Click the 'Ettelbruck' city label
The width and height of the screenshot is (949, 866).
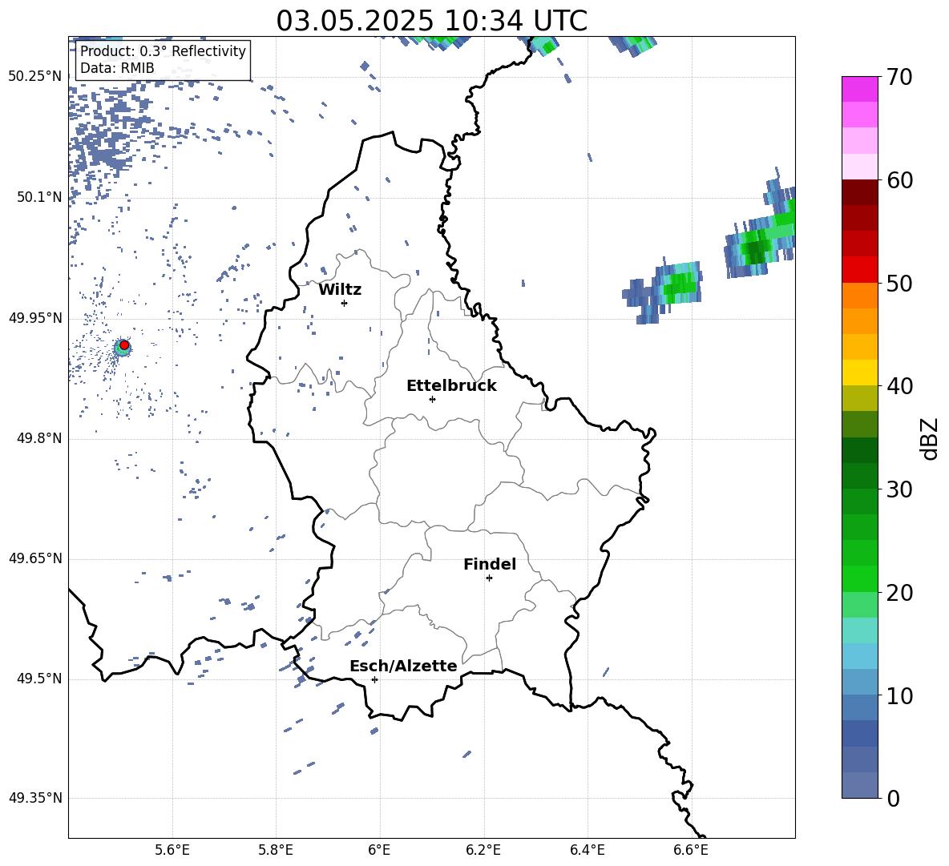[451, 386]
